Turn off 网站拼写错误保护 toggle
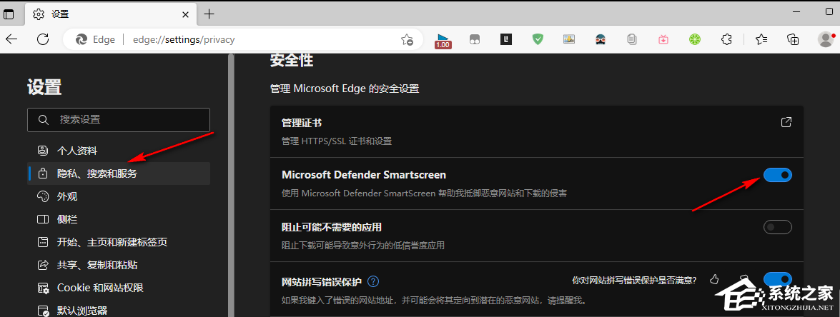This screenshot has width=840, height=317. click(778, 279)
